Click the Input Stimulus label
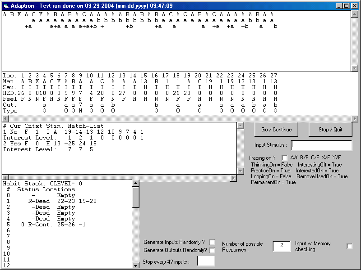361x270 pixels. (270, 145)
